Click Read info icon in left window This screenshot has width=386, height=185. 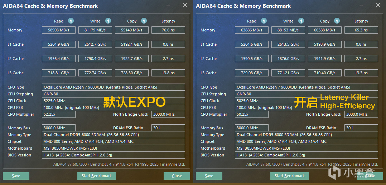(71, 21)
